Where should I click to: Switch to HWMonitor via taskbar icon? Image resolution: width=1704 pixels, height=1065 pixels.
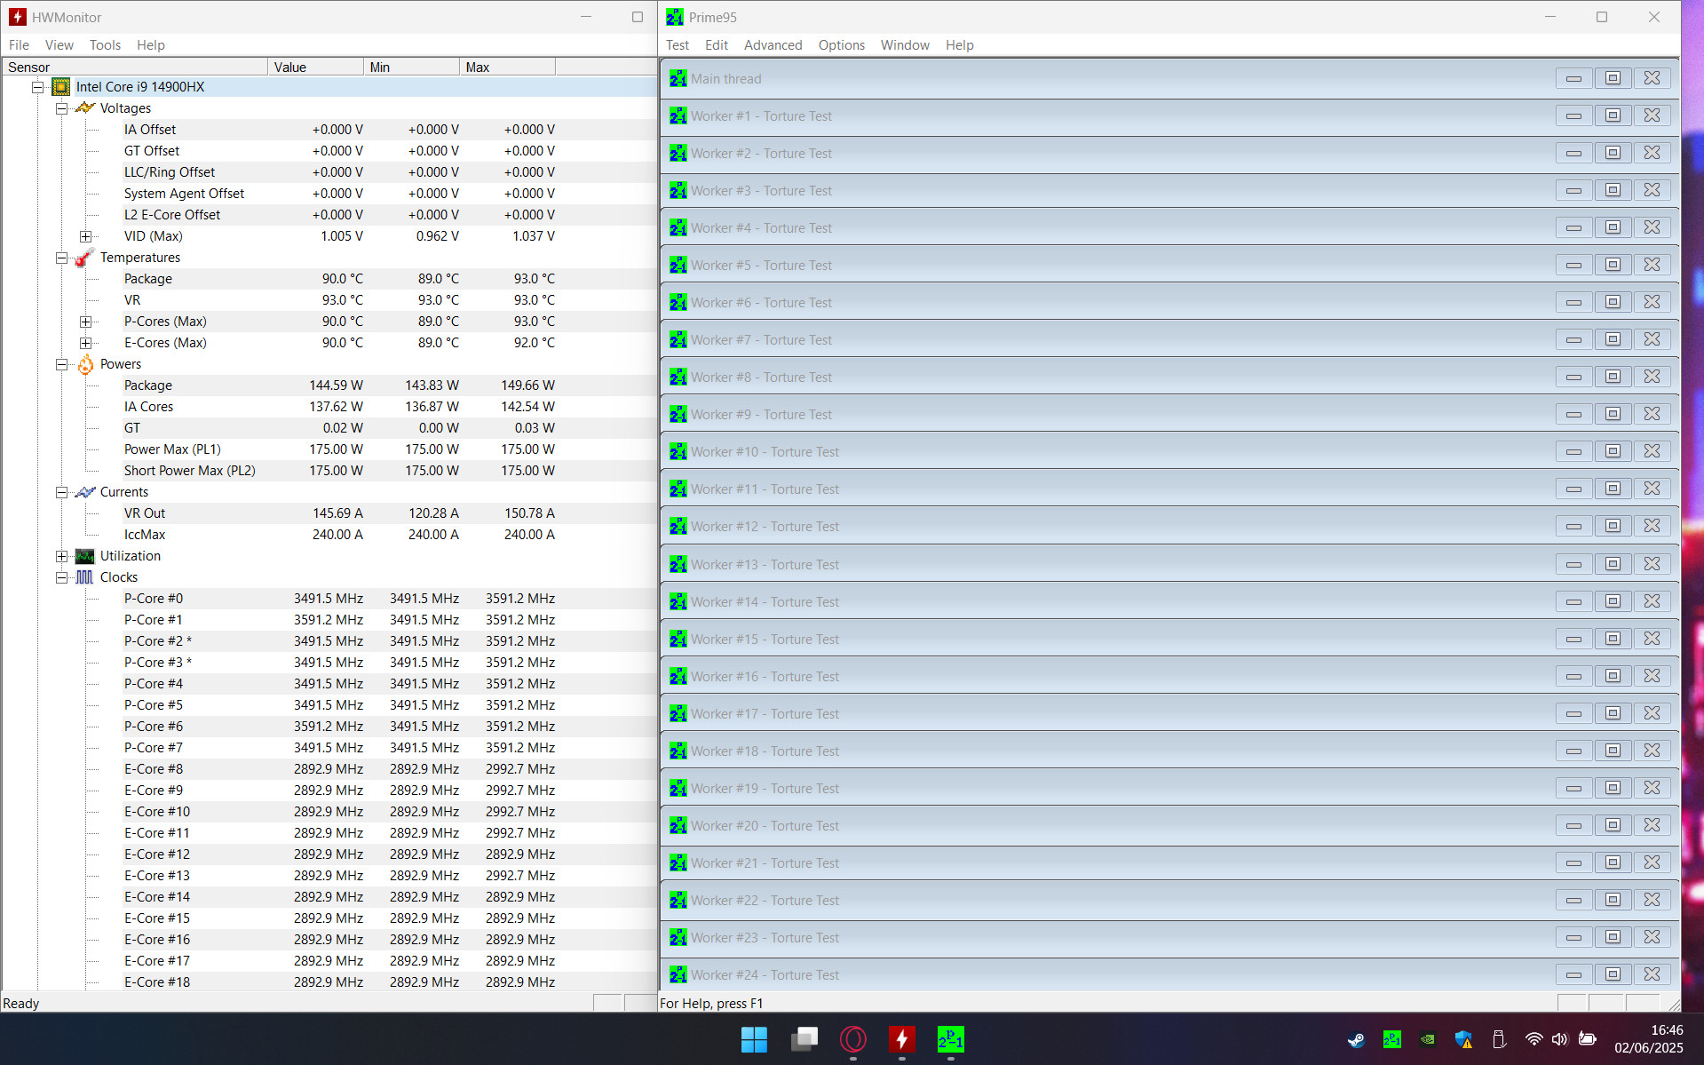tap(902, 1039)
